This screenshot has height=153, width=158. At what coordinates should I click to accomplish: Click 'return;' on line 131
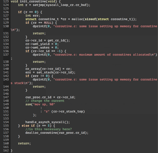click(x=39, y=33)
